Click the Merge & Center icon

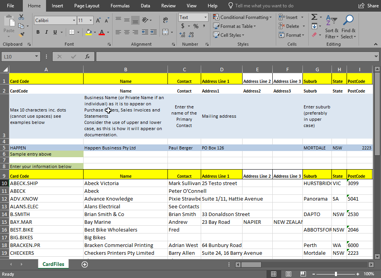pos(166,32)
